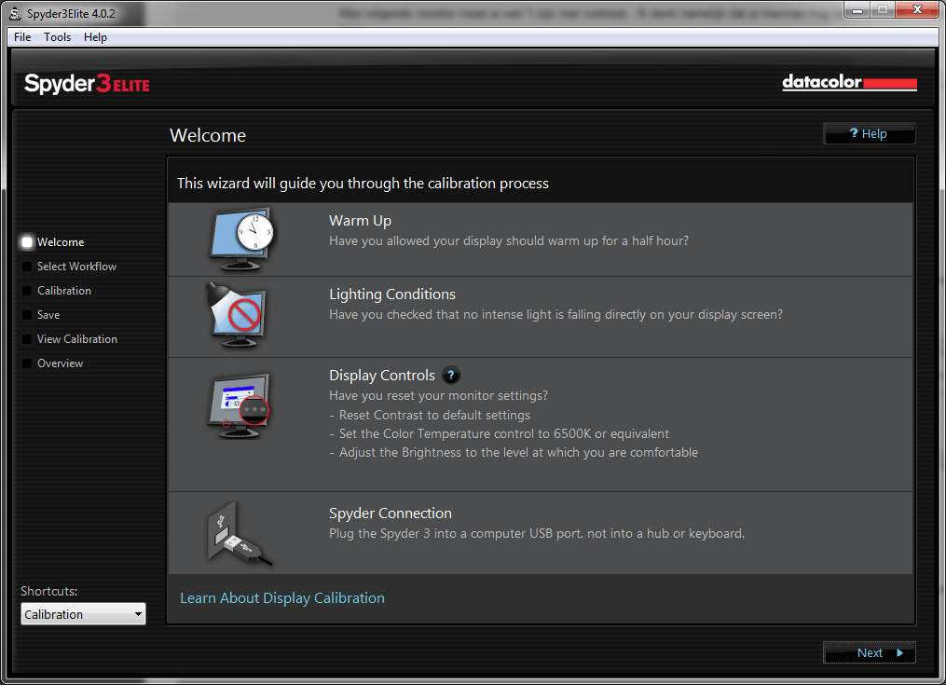Viewport: 946px width, 685px height.
Task: Click 'no intense light is falling' description text
Action: [x=555, y=314]
